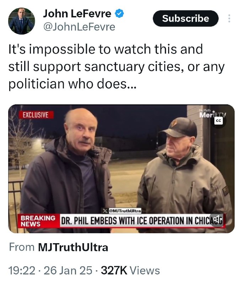Click the red EXCLUSIVE label
Image resolution: width=241 pixels, height=284 pixels.
[x=36, y=115]
